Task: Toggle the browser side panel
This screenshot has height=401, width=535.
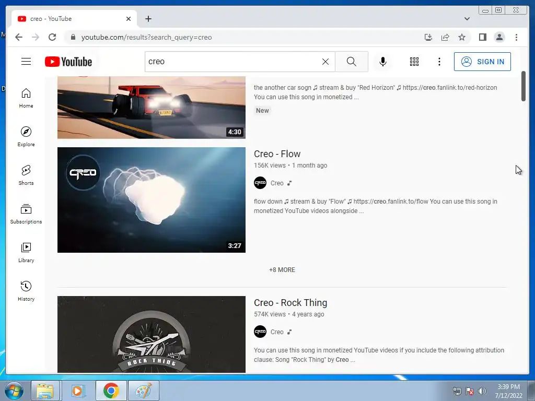Action: point(482,37)
